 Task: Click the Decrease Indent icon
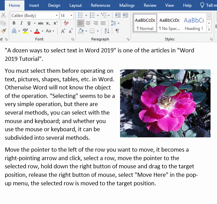point(118,15)
